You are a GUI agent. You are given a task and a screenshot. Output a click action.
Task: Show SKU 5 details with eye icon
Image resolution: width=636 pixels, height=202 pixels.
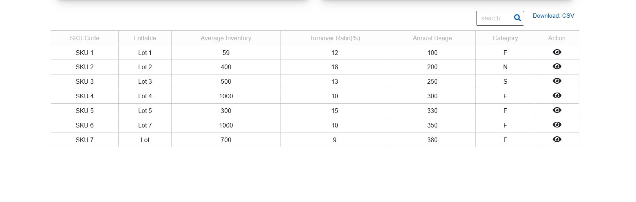pyautogui.click(x=557, y=110)
